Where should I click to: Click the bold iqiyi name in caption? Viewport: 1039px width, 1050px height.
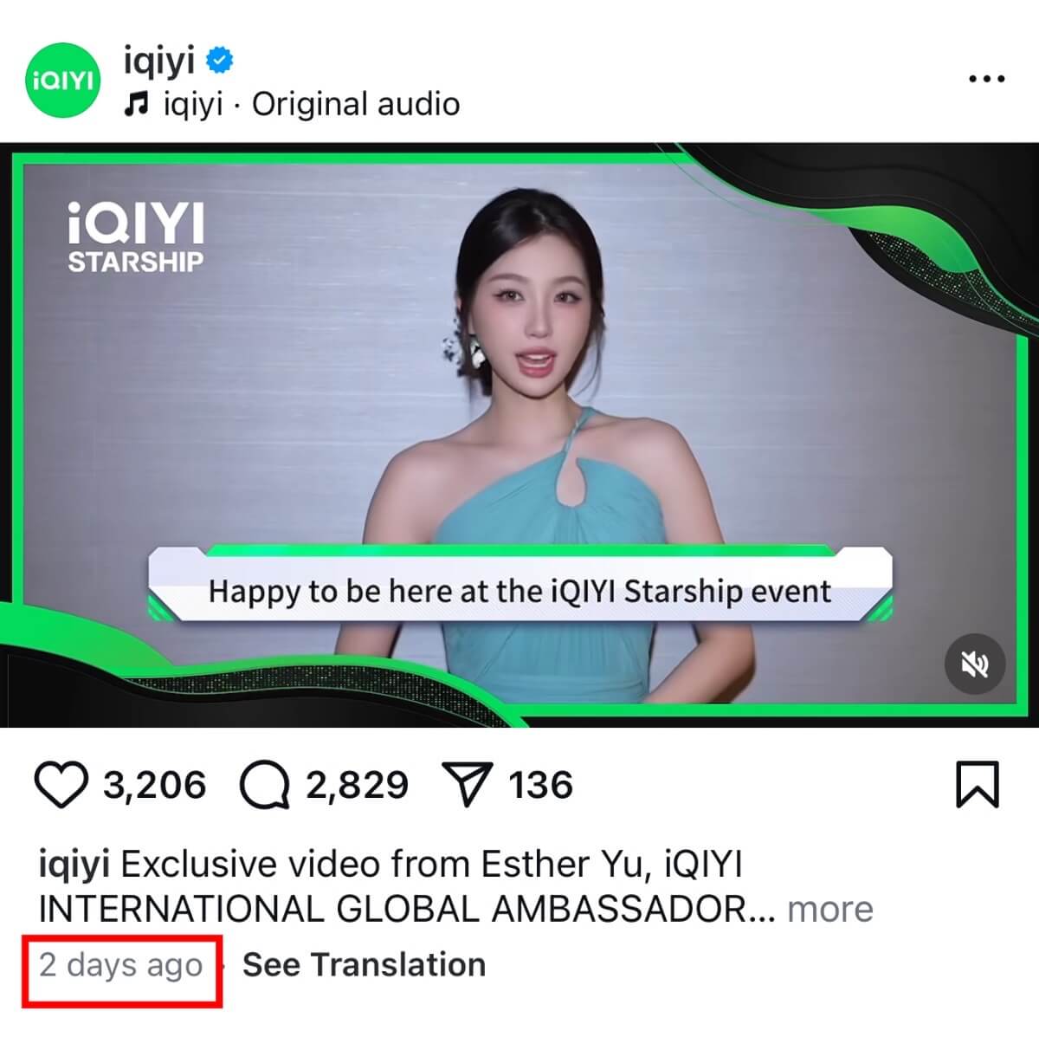click(x=74, y=865)
